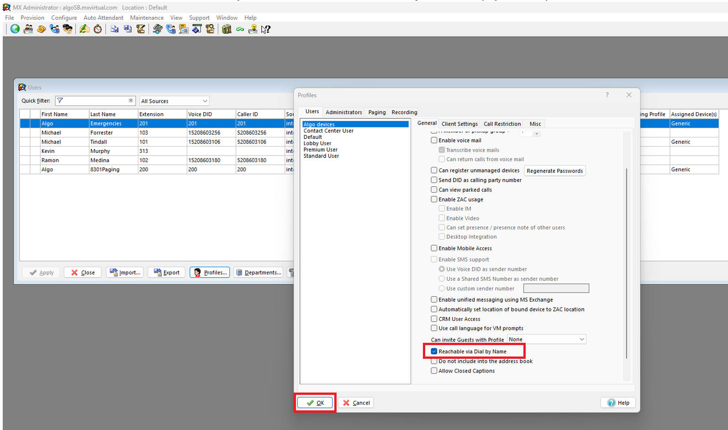Click the orange telephone toolbar icon
728x430 pixels.
(x=42, y=29)
